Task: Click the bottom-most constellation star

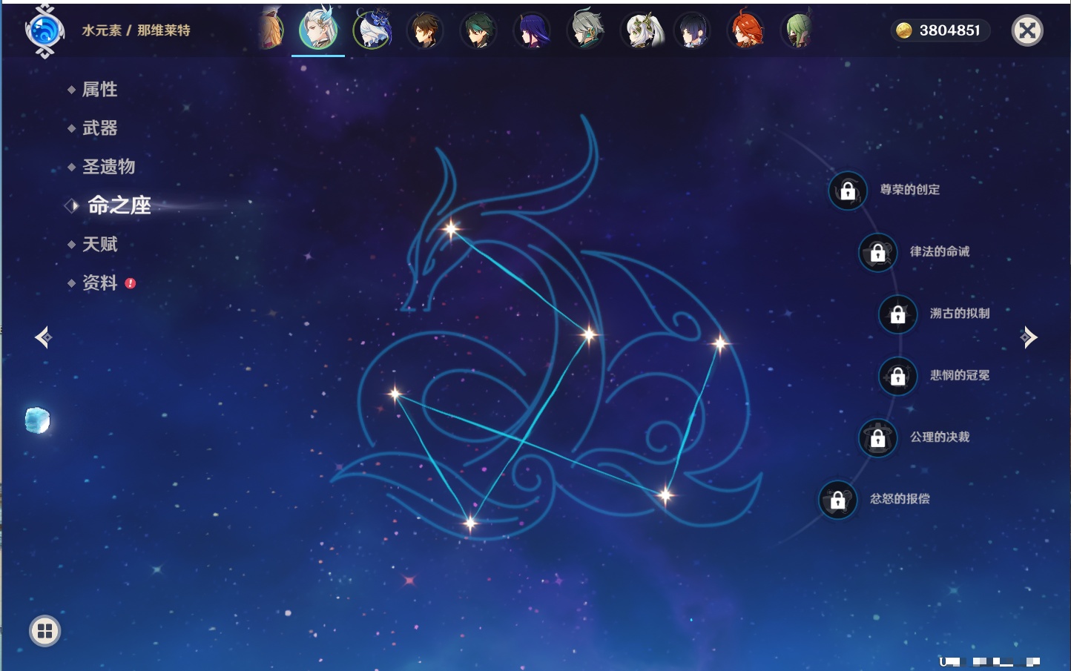Action: tap(469, 523)
